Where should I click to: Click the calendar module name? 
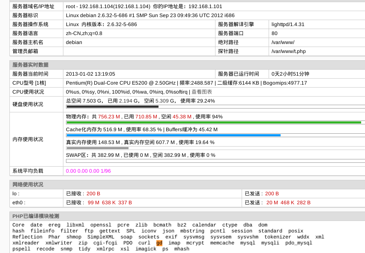coord(204,225)
